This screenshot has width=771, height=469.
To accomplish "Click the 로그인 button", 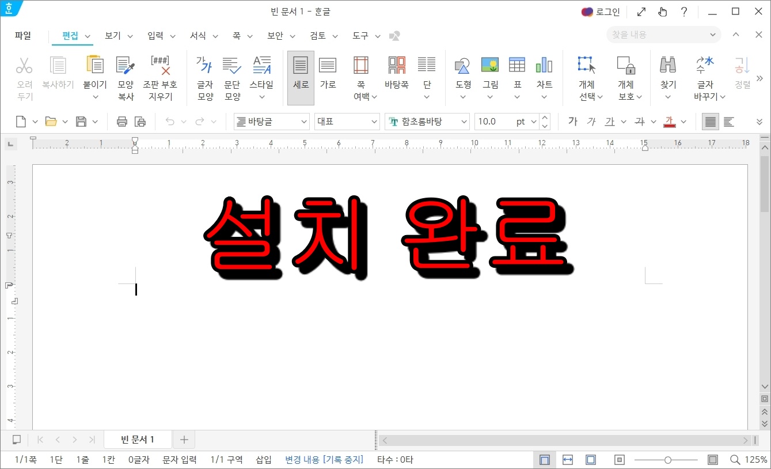I will (x=601, y=11).
